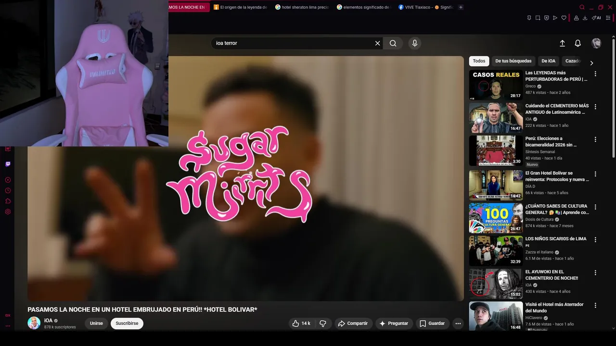Open EL AYUWOKI thumbnail 15:02
Screen dimensions: 616x346
496,284
